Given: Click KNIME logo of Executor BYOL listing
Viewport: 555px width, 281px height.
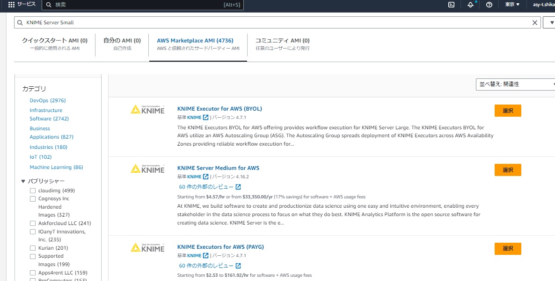Looking at the screenshot, I should tap(147, 109).
